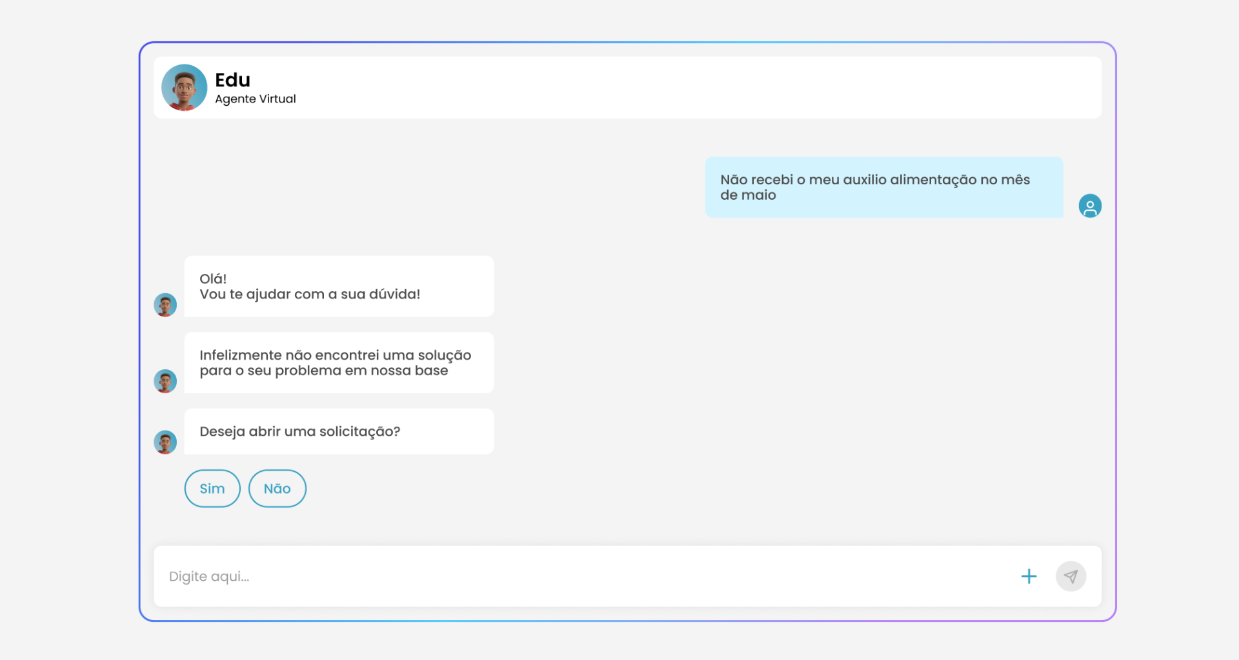
Task: Click the user profile icon beside sent message
Action: click(x=1090, y=206)
